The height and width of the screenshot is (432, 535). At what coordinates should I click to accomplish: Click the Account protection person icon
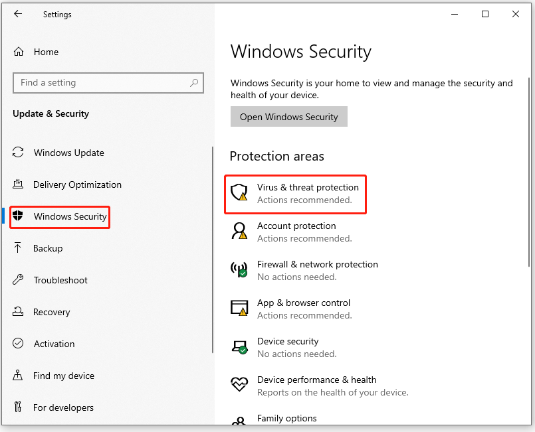click(x=239, y=231)
